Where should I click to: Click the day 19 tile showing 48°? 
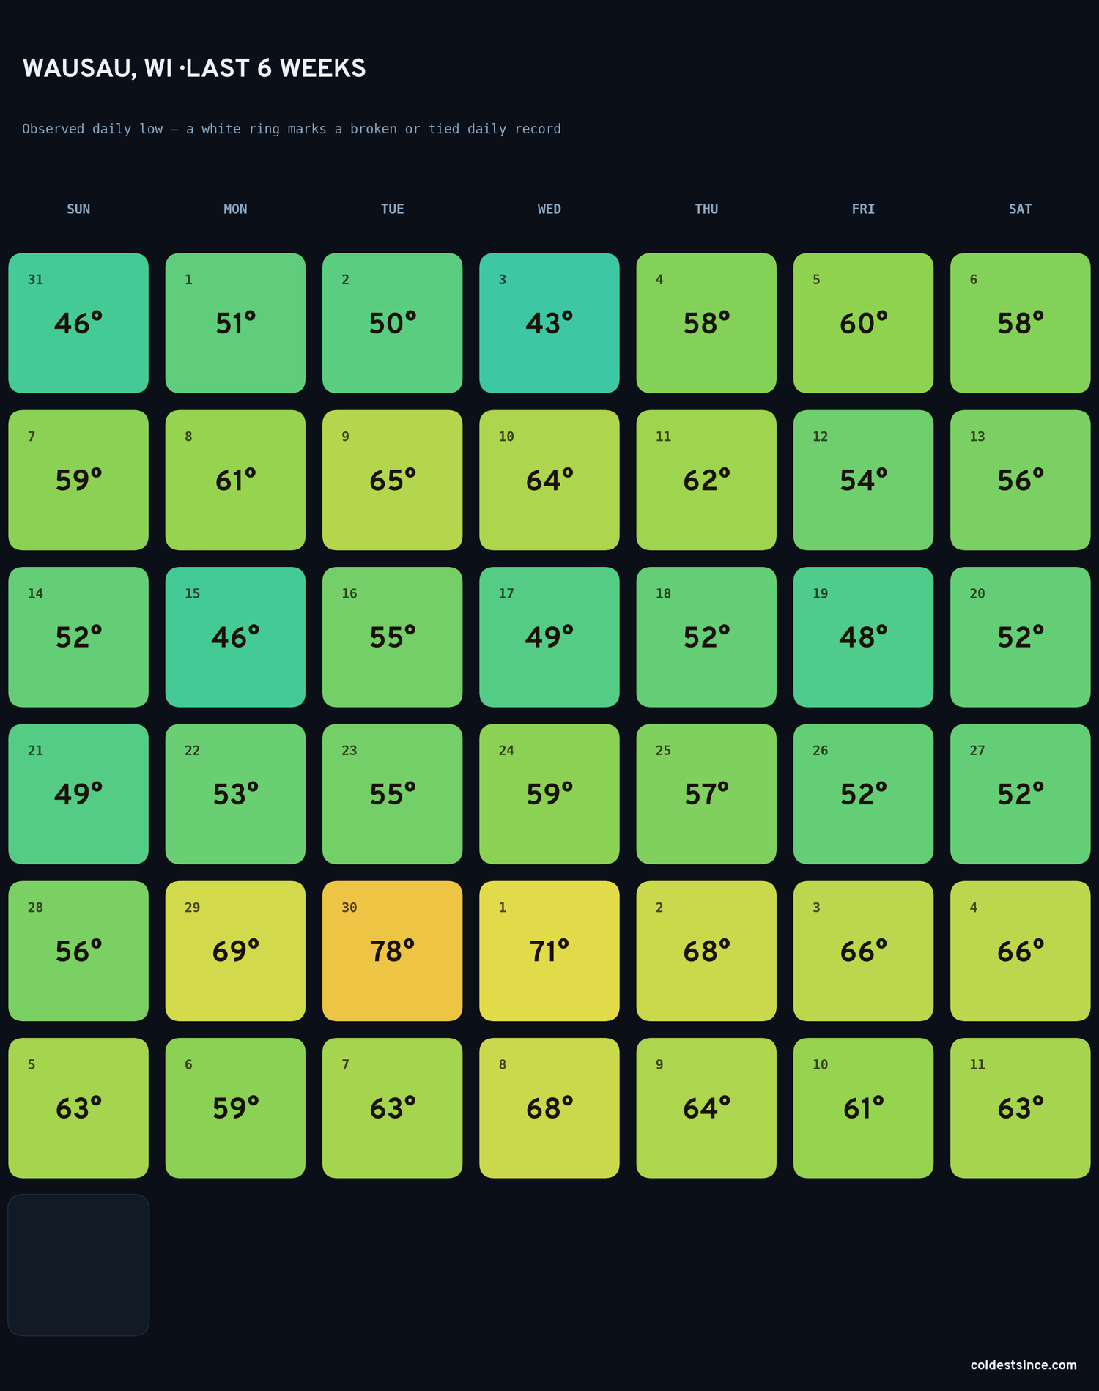coord(863,637)
